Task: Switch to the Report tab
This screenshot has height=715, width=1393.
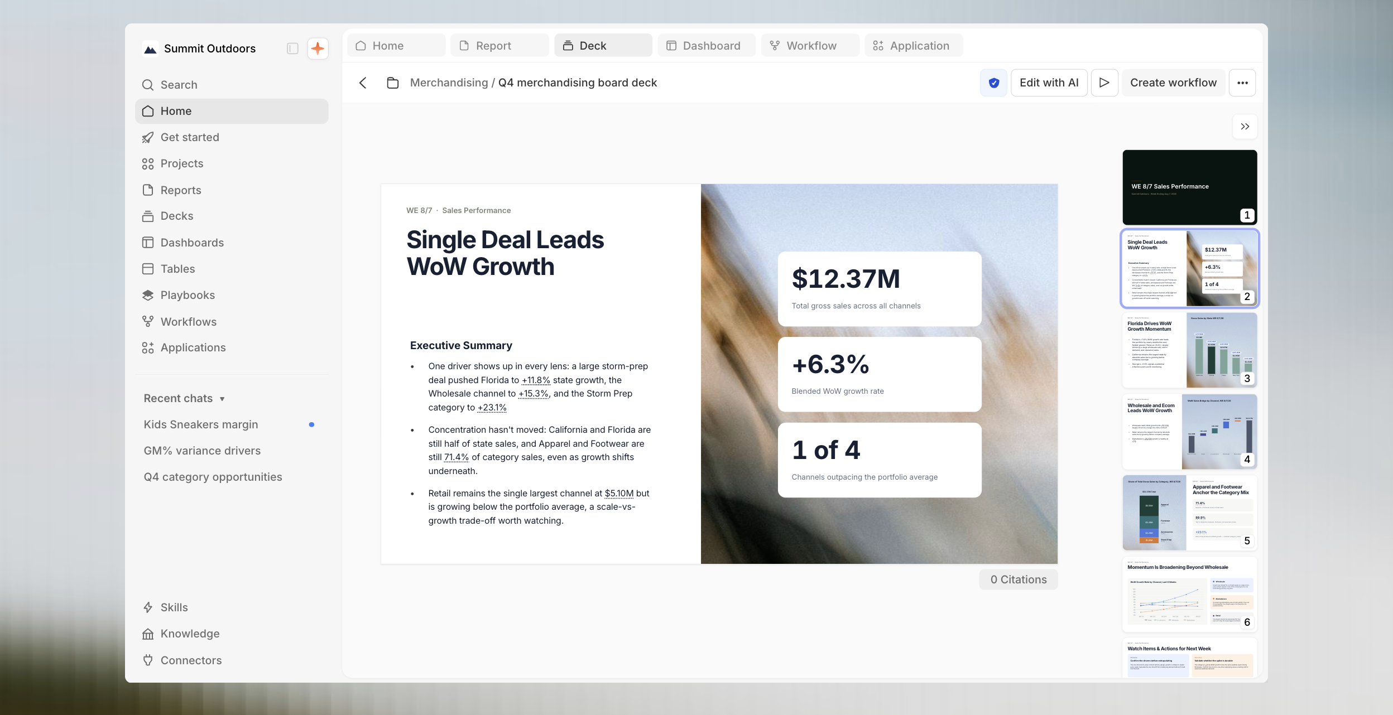Action: point(499,45)
